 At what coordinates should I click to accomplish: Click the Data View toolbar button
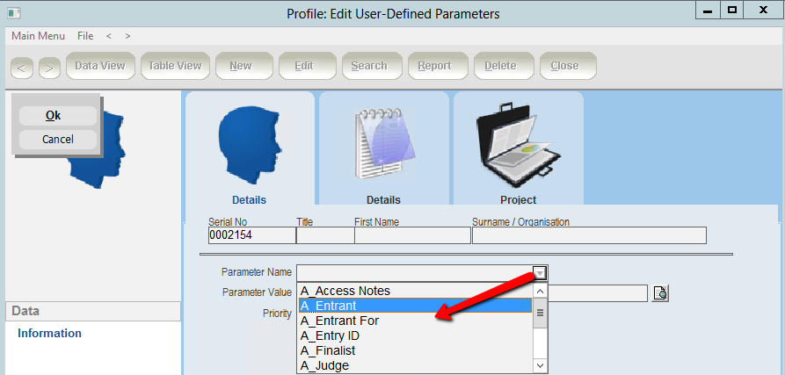(99, 66)
